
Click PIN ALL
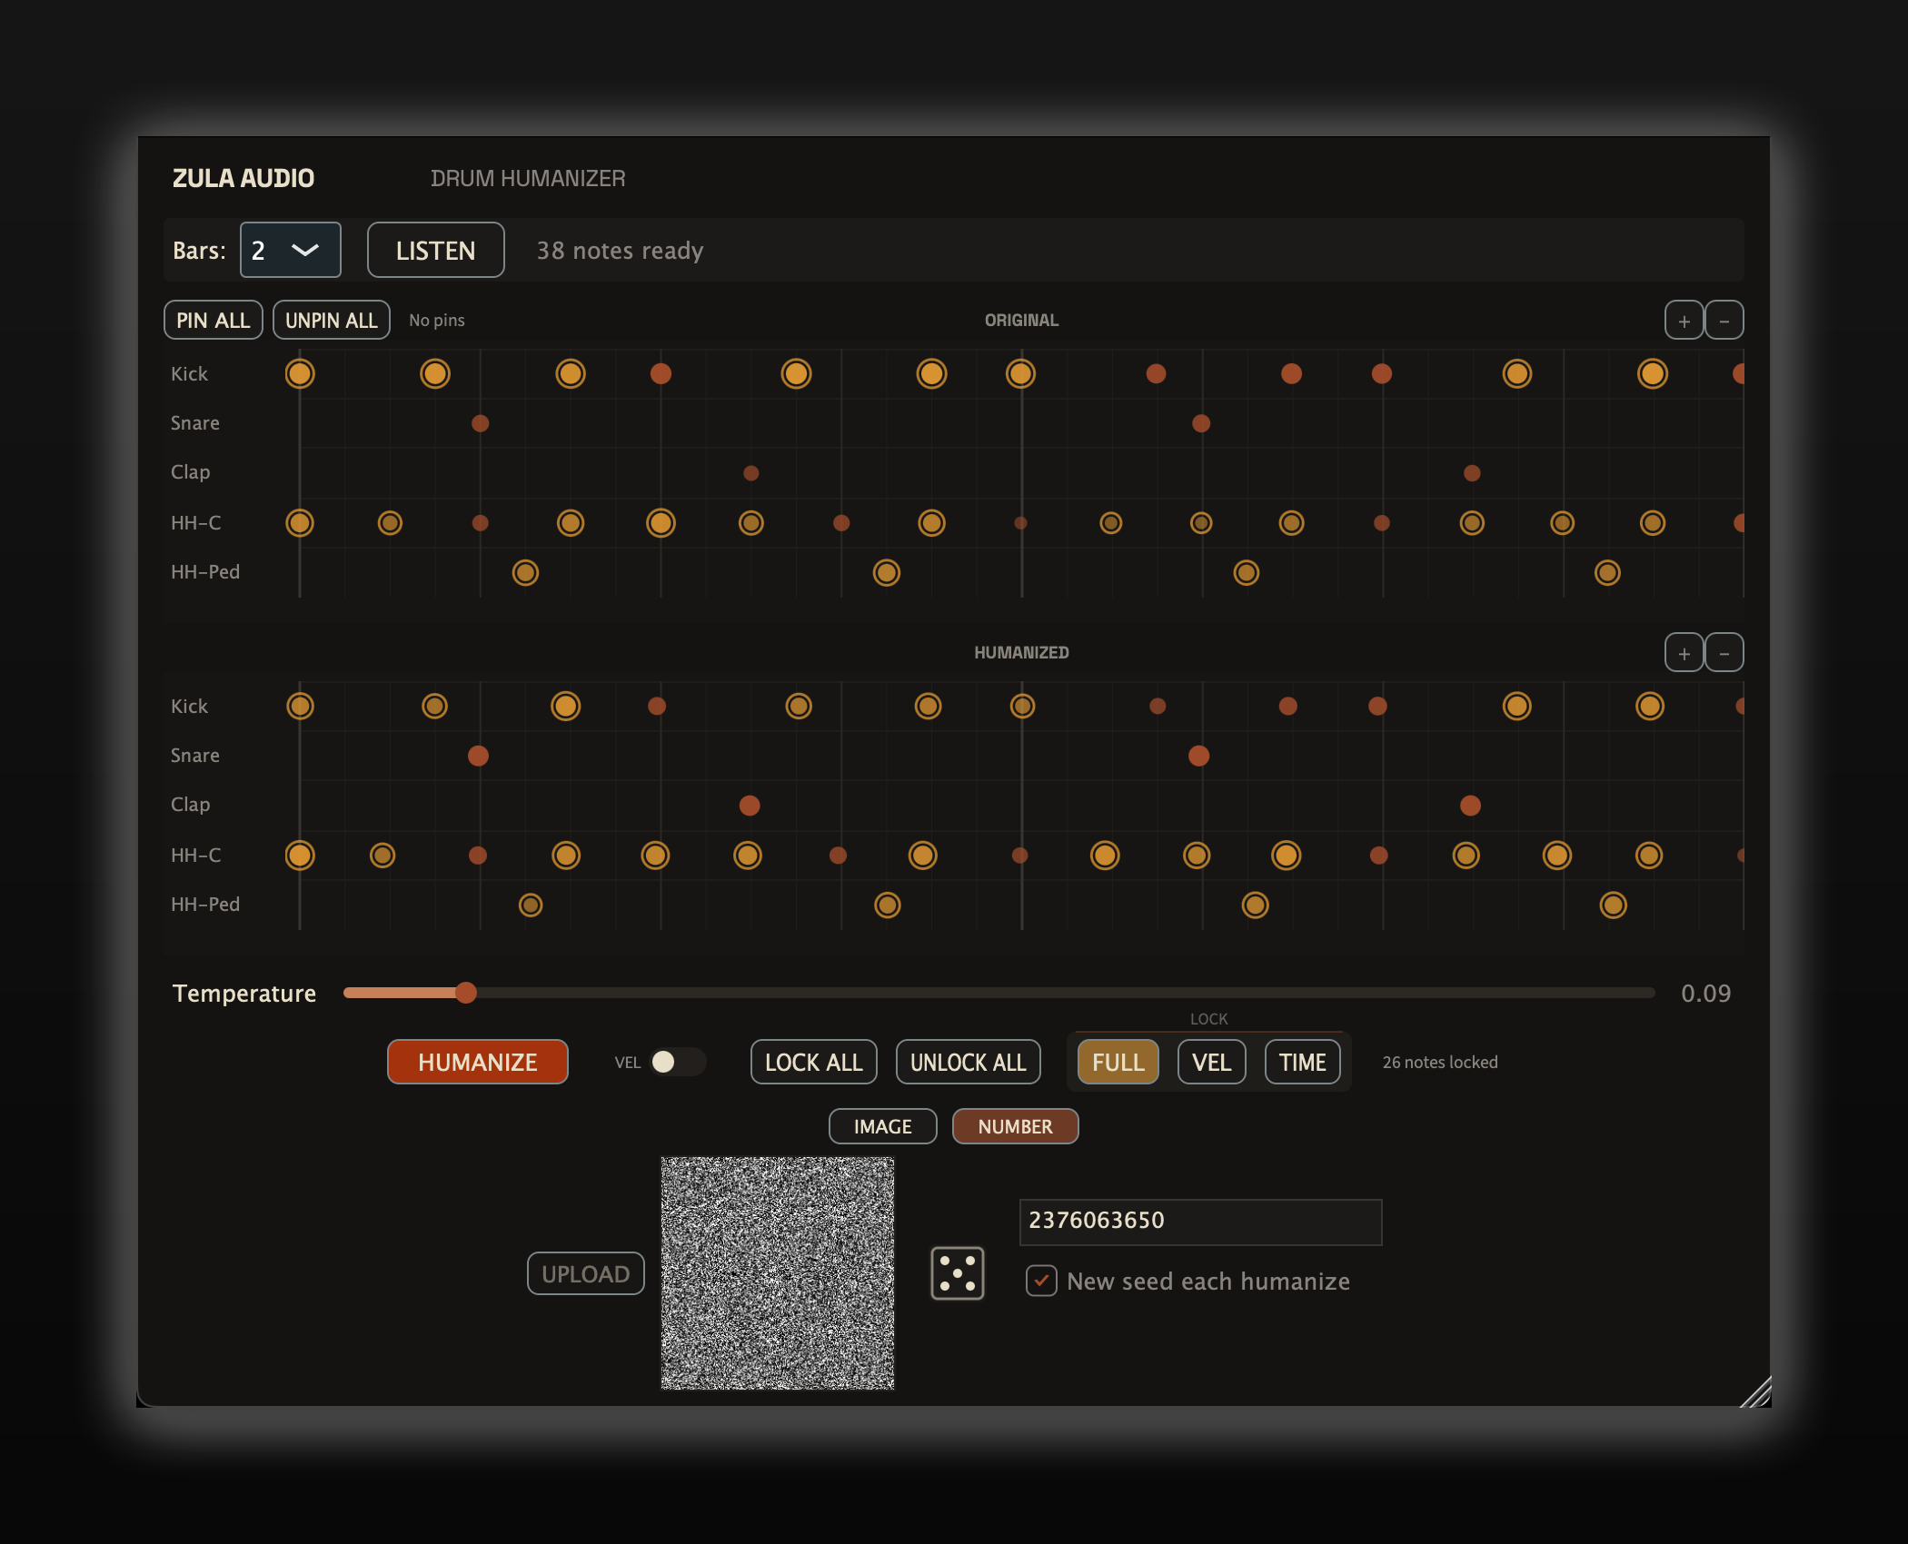point(213,321)
